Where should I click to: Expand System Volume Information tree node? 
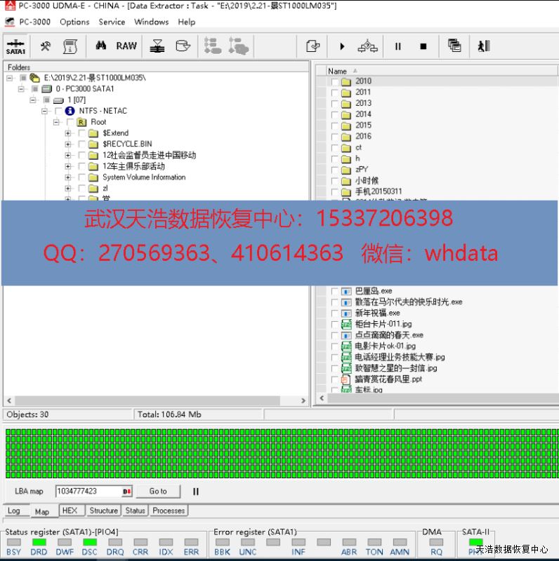(x=68, y=177)
